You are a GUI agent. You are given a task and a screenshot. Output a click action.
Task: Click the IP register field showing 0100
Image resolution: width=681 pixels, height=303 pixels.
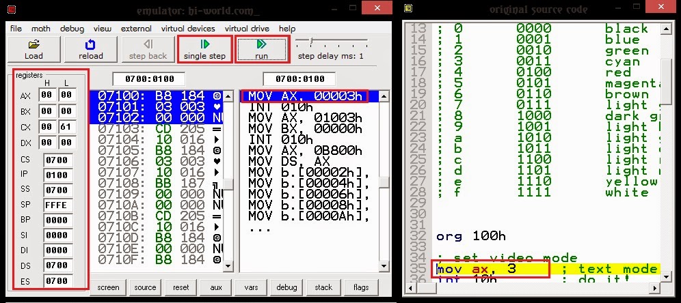click(57, 175)
